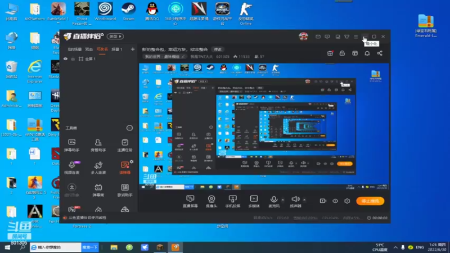This screenshot has width=450, height=253.
Task: Open the mail icon in title bar
Action: 318,37
